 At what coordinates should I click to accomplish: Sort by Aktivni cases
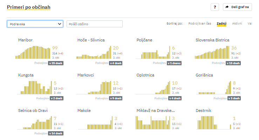237,24
